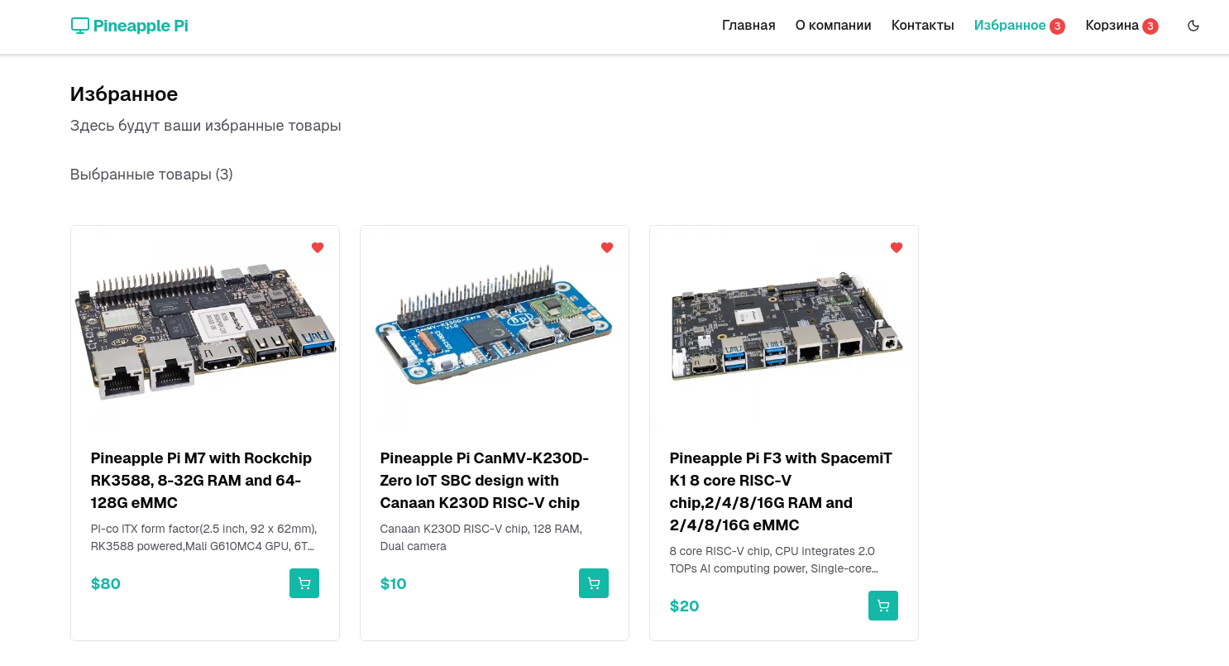Click the 'Canaan K230D RISC-V chip, 128 RAM' description
1229x666 pixels.
coord(481,538)
